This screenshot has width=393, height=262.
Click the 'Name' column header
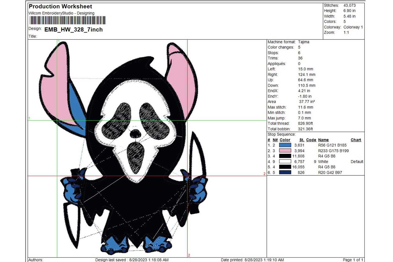323,140
